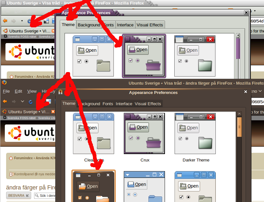Select the purple-highlighted Crux thumbnail in the Crux-styled dialog

(x=144, y=56)
